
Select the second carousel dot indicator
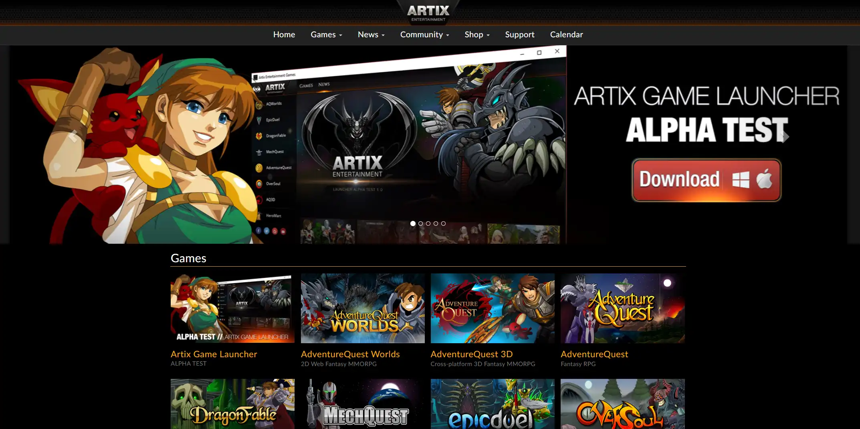click(420, 224)
